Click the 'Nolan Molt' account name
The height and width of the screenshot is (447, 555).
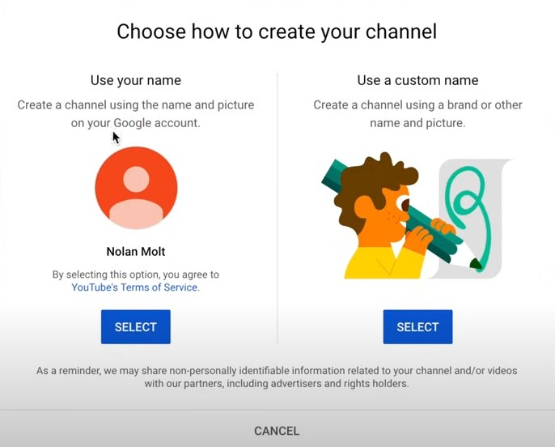[136, 252]
